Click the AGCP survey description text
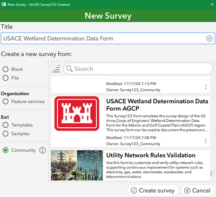The height and width of the screenshot is (197, 216). pyautogui.click(x=157, y=123)
